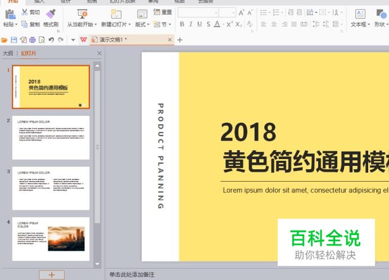Select the document tab 演示文稿1
The height and width of the screenshot is (280, 389).
(x=113, y=40)
